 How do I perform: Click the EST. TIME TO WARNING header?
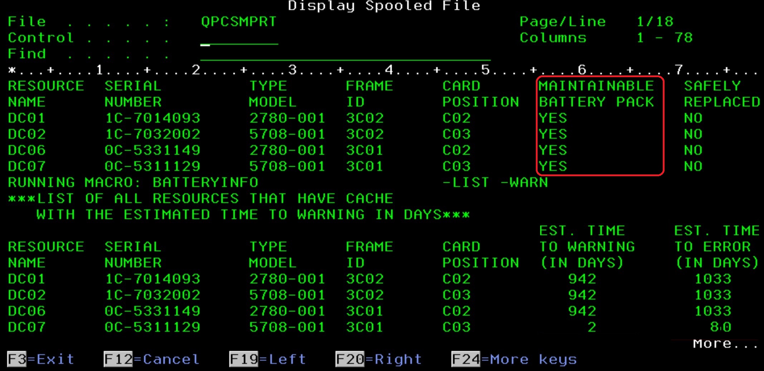point(587,247)
